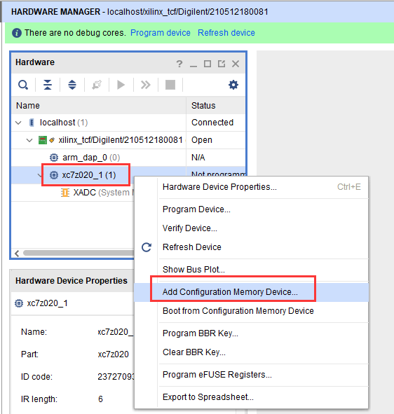Maximize the Hardware panel
Image resolution: width=394 pixels, height=414 pixels.
pos(208,64)
